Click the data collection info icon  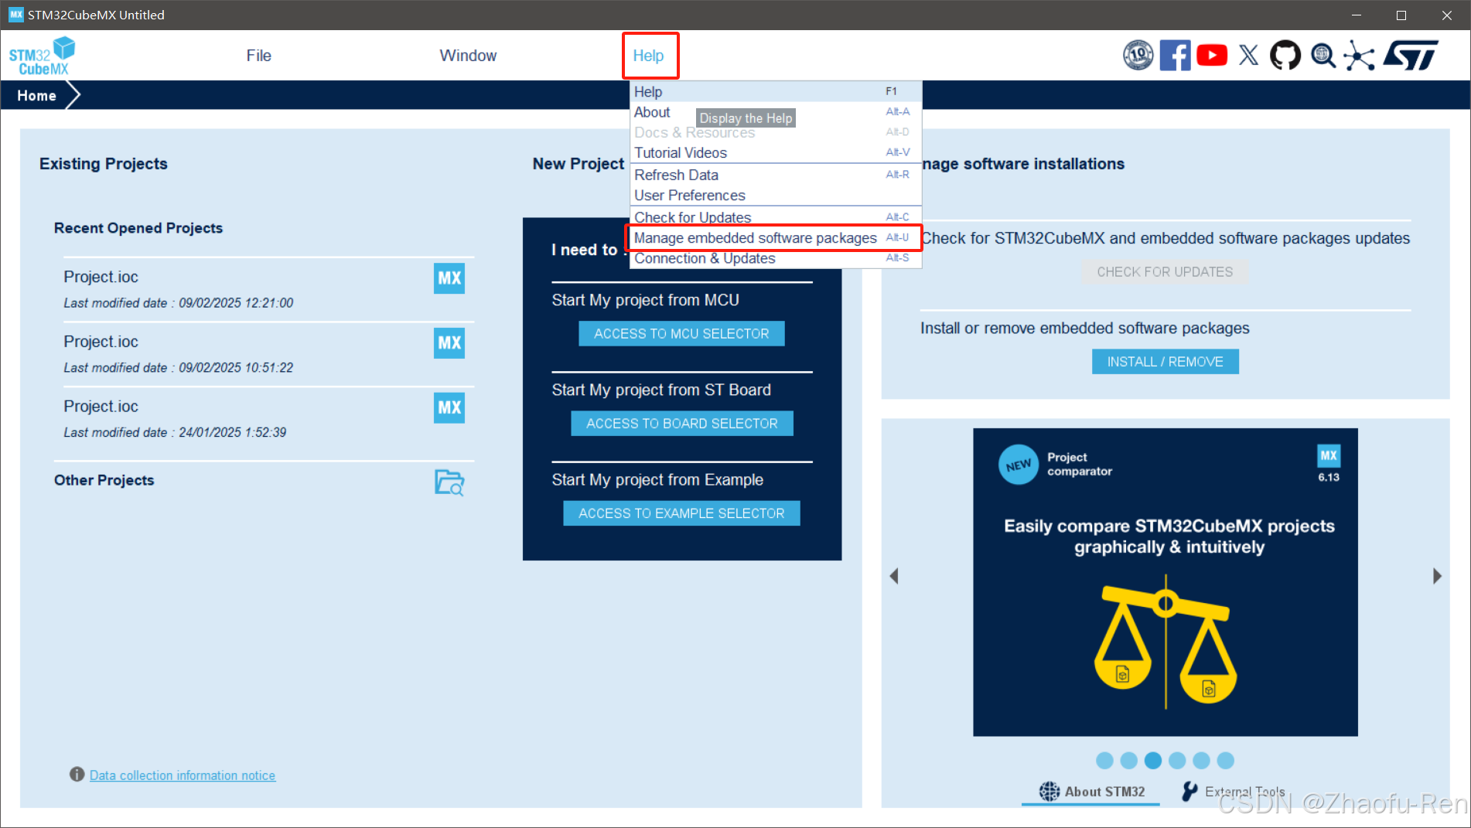[x=77, y=774]
